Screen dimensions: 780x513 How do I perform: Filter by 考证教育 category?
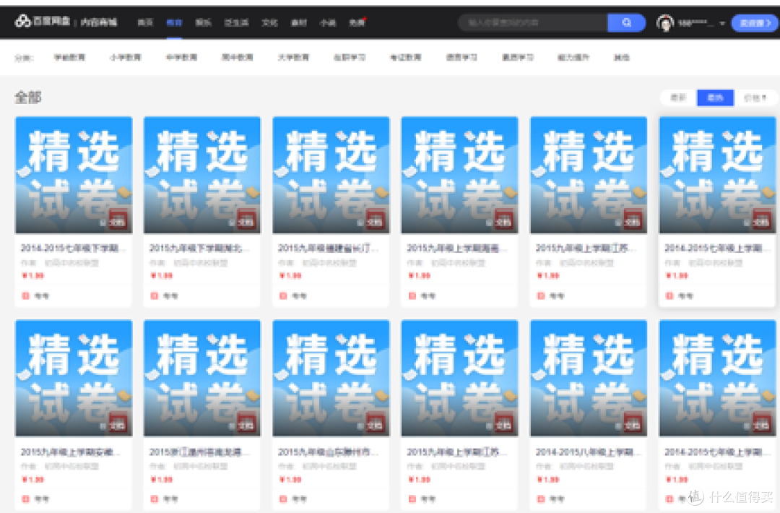(405, 58)
